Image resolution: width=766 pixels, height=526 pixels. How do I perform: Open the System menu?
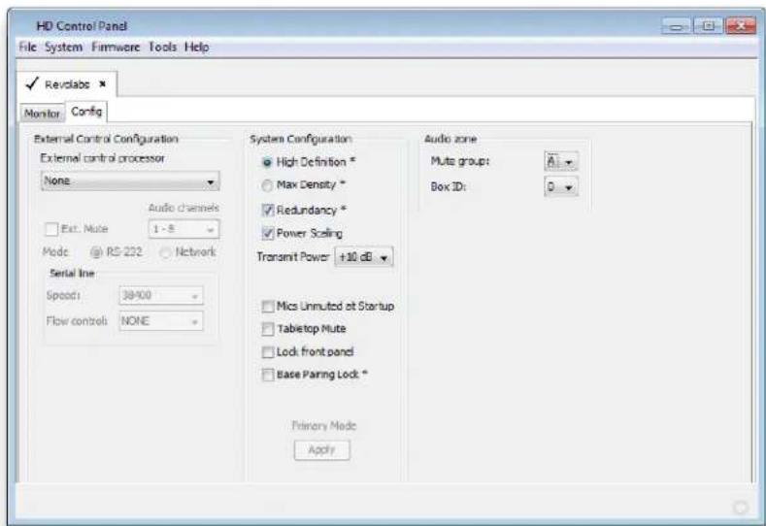pyautogui.click(x=63, y=47)
